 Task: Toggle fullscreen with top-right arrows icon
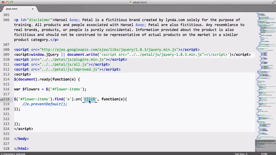[274, 2]
